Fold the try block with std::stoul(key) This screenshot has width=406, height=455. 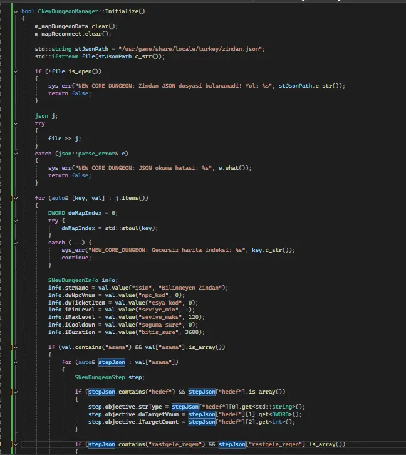[x=16, y=221]
